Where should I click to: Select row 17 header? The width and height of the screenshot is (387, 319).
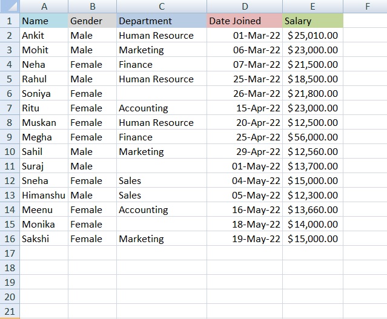pyautogui.click(x=10, y=254)
